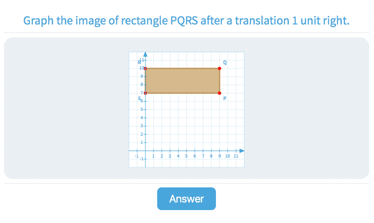This screenshot has width=374, height=223.
Task: Click the y-axis arrowhead
Action: 145,55
